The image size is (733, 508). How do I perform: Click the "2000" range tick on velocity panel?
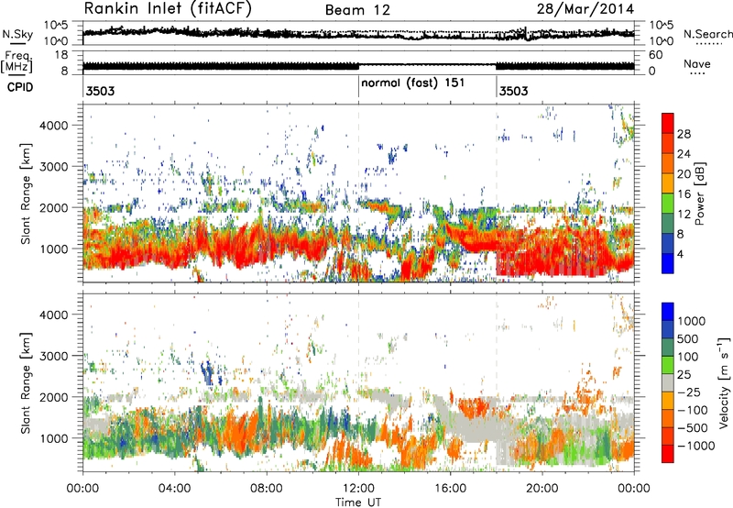pos(54,397)
